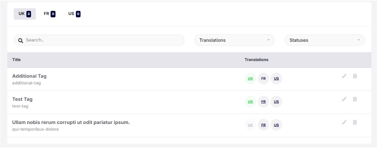Viewport: 378px width, 148px height.
Task: Click the Test Tag title
Action: 22,99
